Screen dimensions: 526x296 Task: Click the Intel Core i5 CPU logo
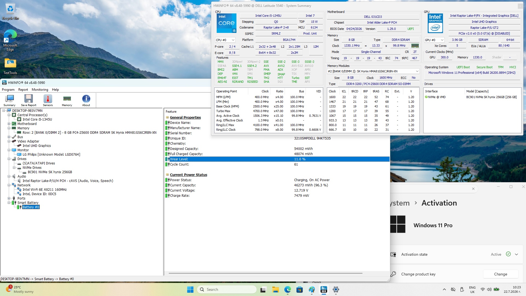coord(226,23)
